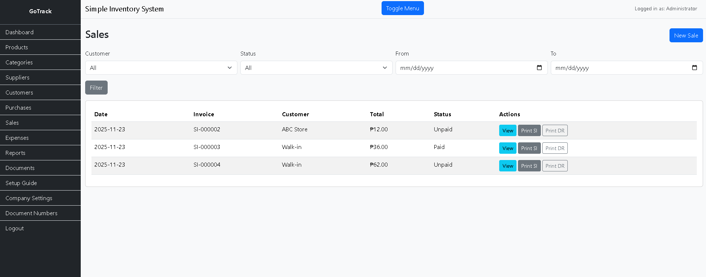
Task: Click the GoTrack brand title
Action: (x=40, y=11)
